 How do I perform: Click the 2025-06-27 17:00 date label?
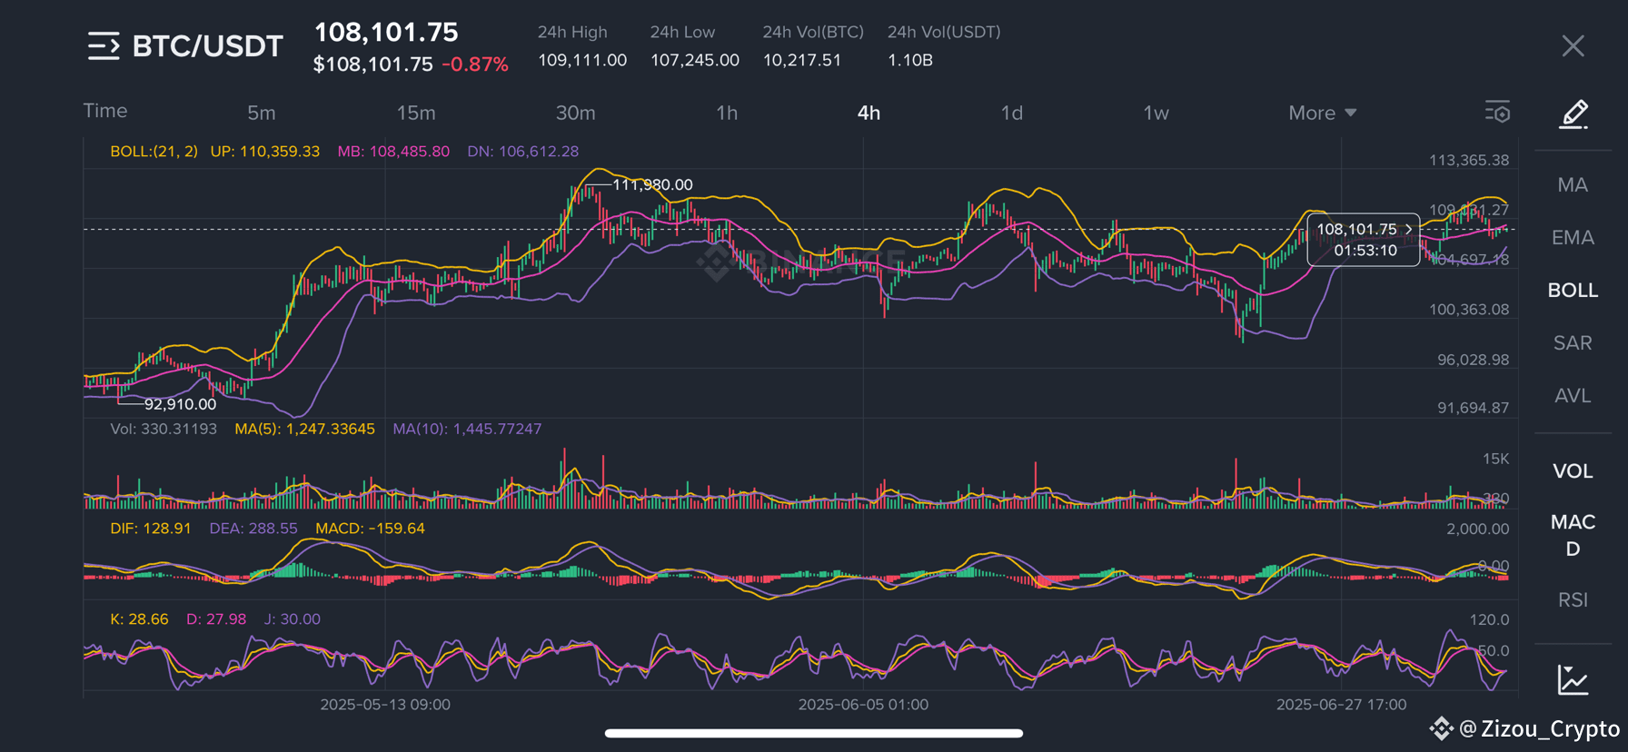click(x=1341, y=705)
